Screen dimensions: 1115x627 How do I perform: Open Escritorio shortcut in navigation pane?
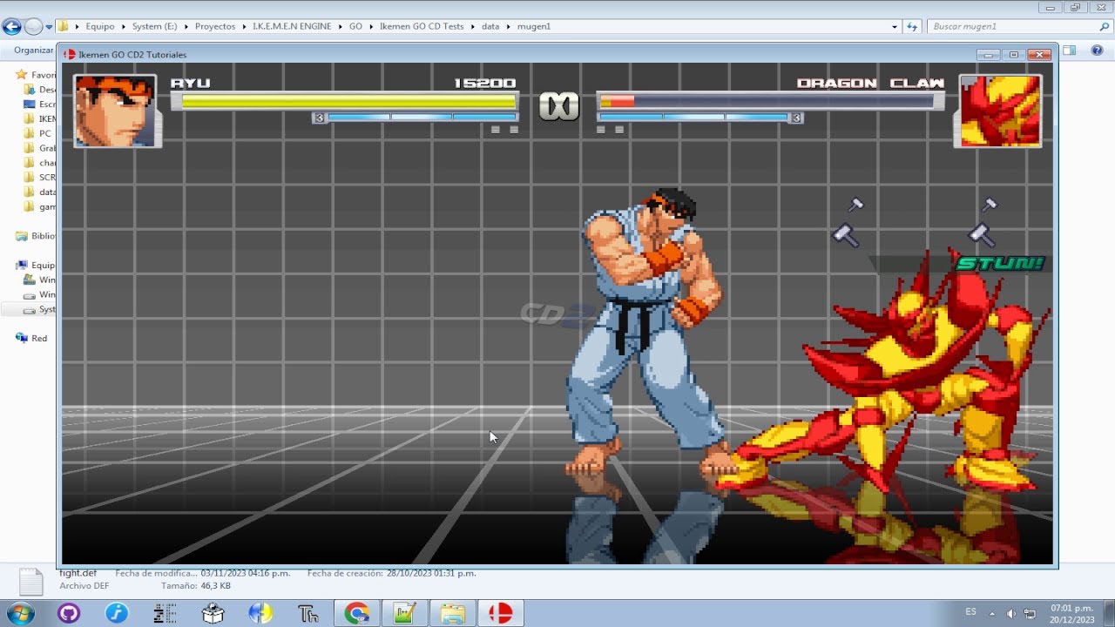click(x=39, y=104)
